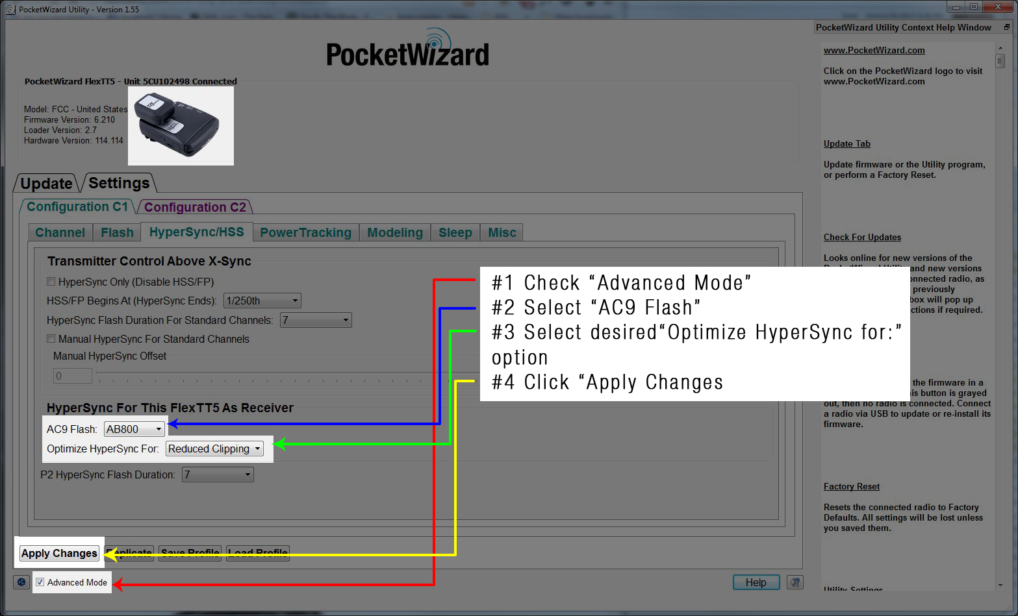Click the 'Firmware Version: 6.210' text
Viewport: 1018px width, 616px height.
coord(70,119)
